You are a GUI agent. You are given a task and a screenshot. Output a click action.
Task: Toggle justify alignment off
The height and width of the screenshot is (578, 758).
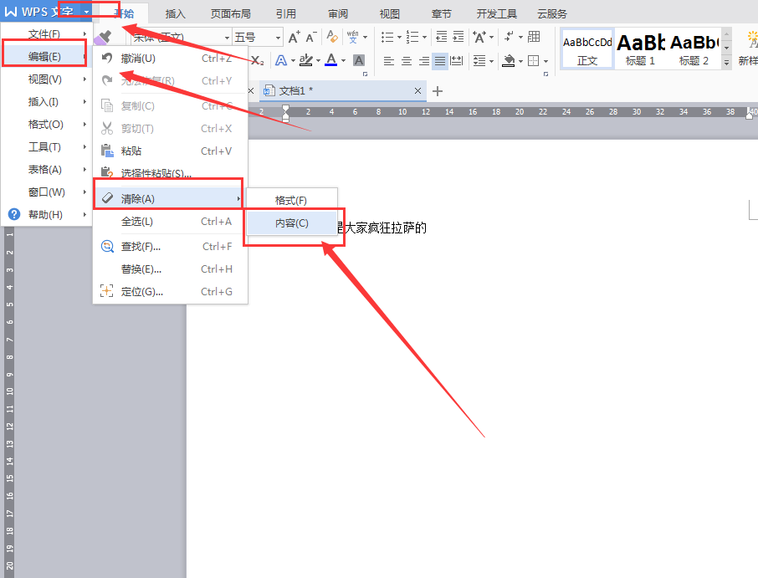point(441,61)
